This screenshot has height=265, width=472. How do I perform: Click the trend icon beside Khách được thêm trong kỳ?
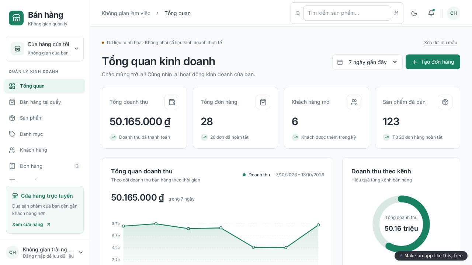click(295, 137)
